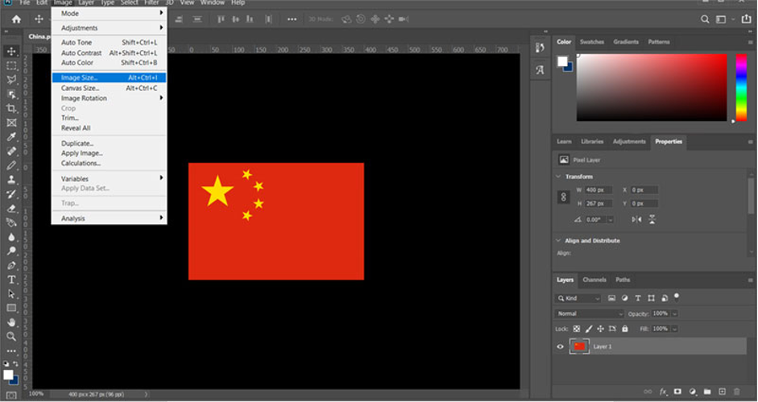Select the Frame tool

click(x=11, y=123)
